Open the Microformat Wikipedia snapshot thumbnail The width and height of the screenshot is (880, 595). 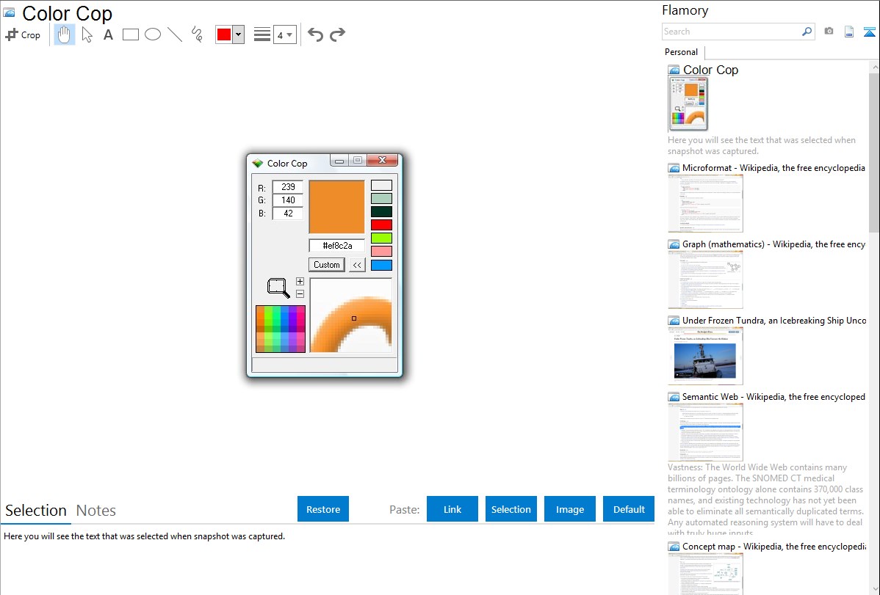705,203
